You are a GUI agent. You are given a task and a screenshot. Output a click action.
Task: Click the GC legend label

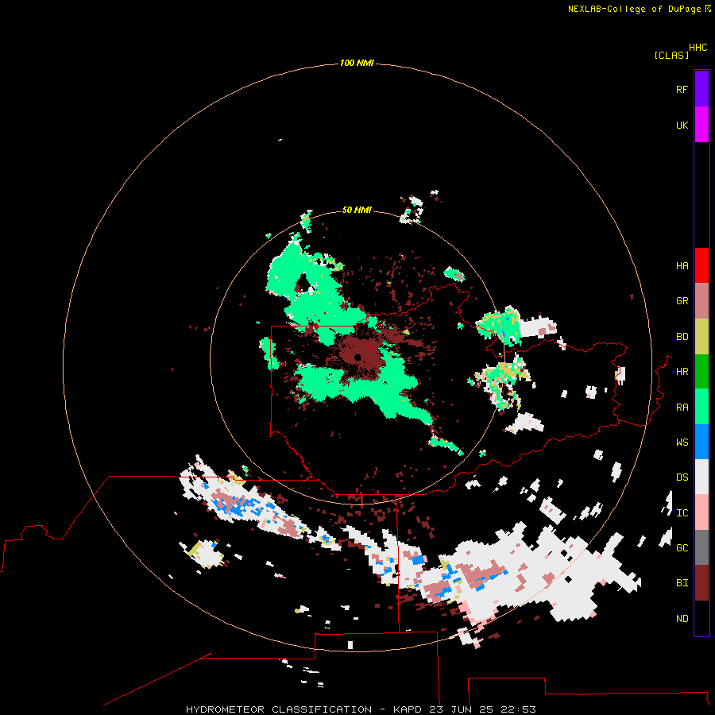point(682,548)
